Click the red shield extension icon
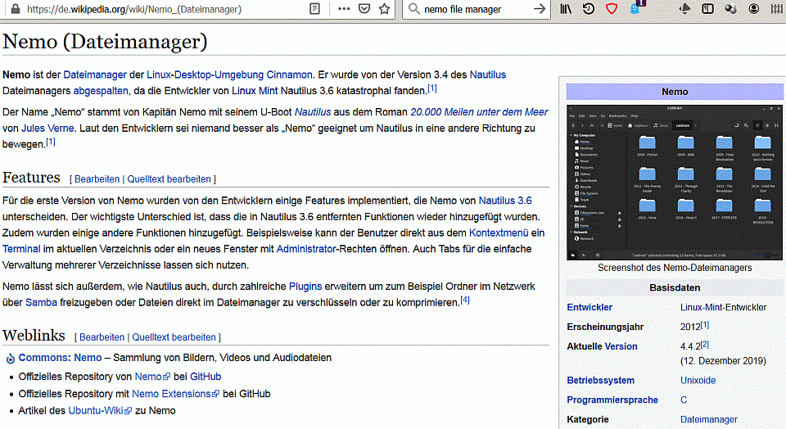The height and width of the screenshot is (429, 786). 612,8
